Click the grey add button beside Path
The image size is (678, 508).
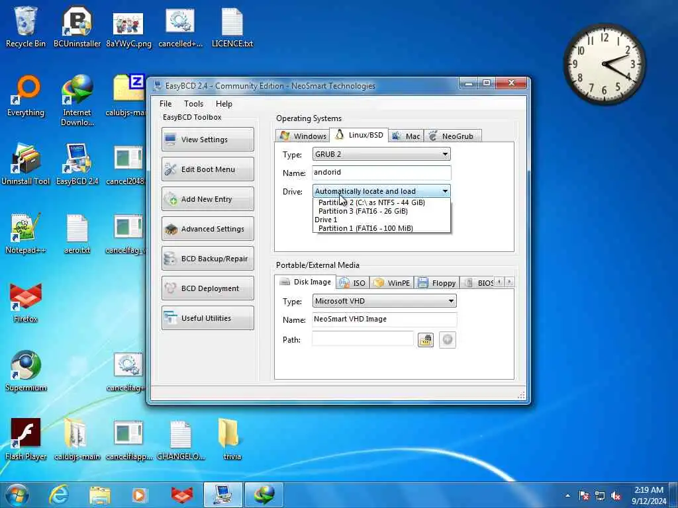(448, 340)
